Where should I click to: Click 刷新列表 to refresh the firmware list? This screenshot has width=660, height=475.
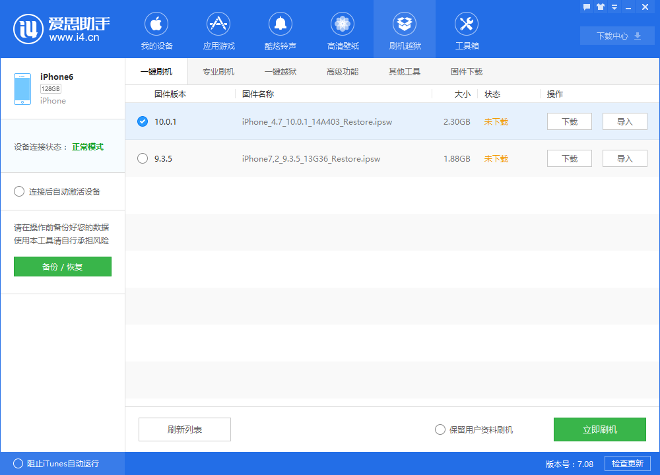(x=184, y=429)
